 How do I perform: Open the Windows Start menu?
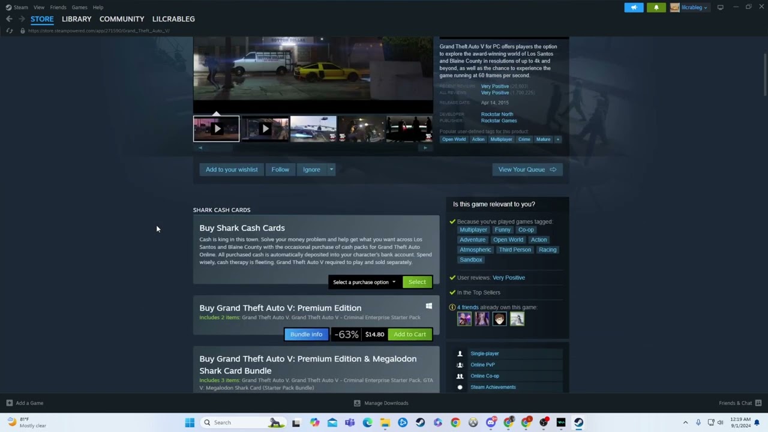pyautogui.click(x=190, y=422)
